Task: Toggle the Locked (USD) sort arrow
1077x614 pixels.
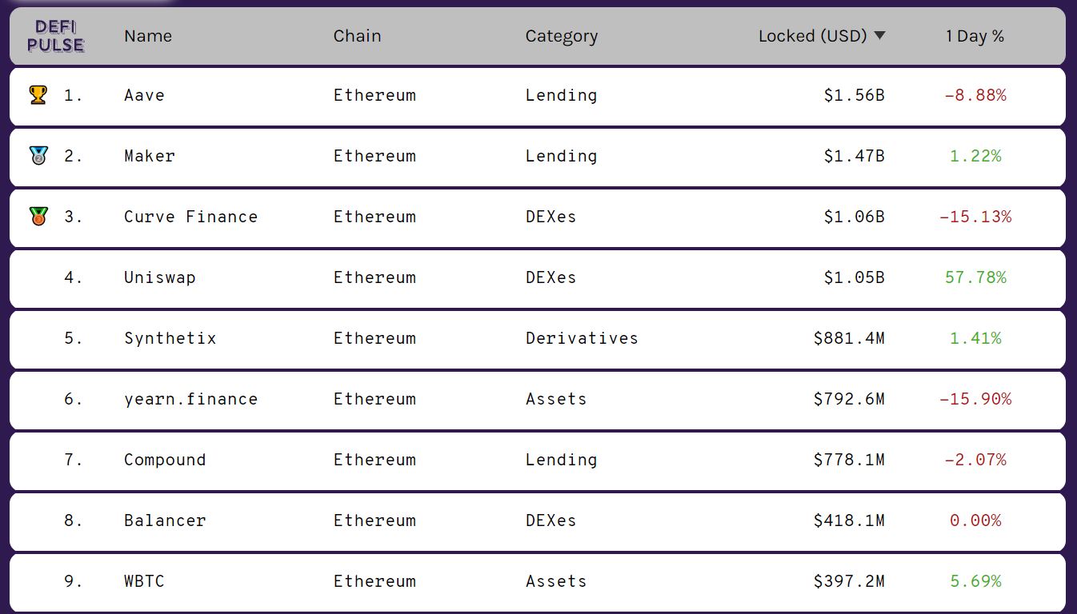Action: [880, 36]
